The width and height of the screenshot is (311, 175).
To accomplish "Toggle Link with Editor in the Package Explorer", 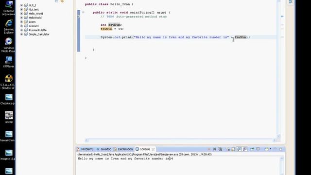I will pyautogui.click(x=62, y=1).
